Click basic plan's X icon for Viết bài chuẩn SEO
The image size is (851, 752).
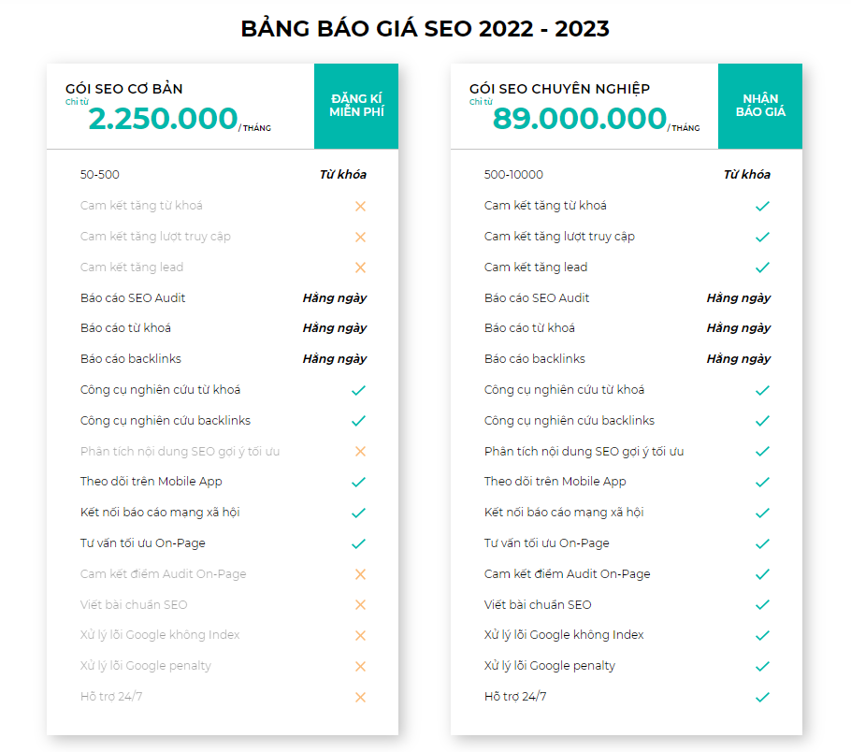[360, 605]
